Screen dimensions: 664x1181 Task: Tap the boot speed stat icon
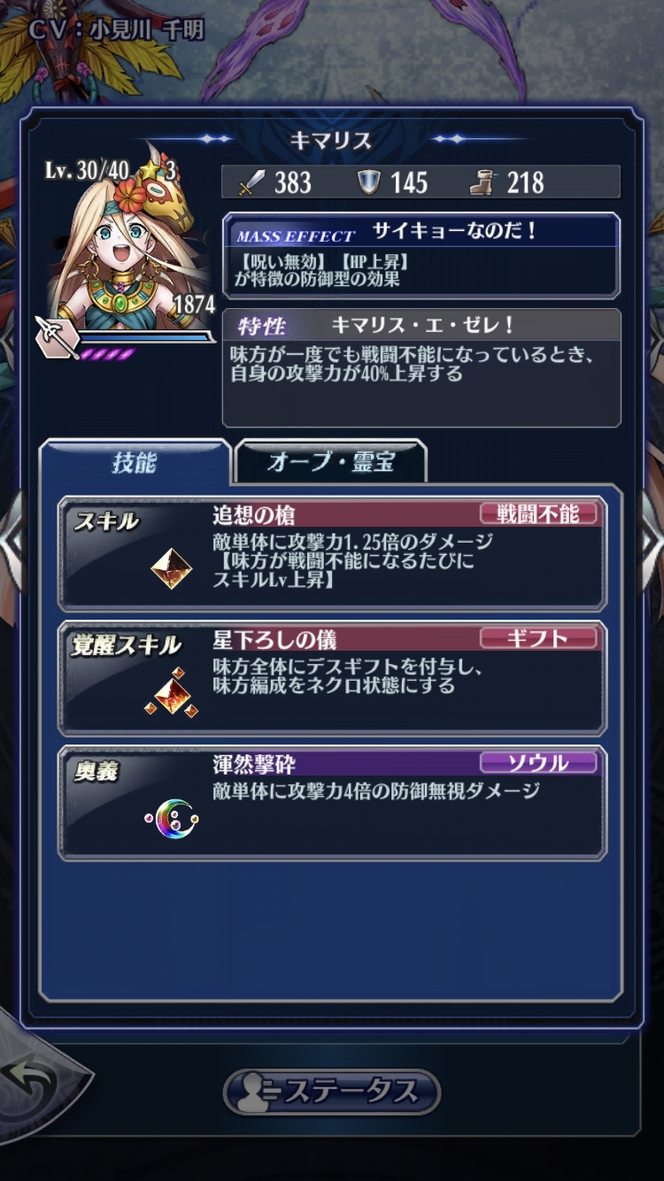[x=483, y=183]
